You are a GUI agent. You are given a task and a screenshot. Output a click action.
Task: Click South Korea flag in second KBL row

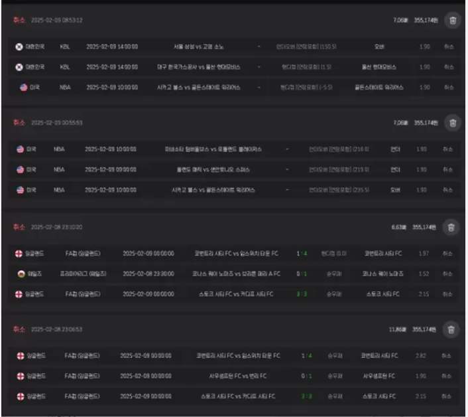click(19, 67)
